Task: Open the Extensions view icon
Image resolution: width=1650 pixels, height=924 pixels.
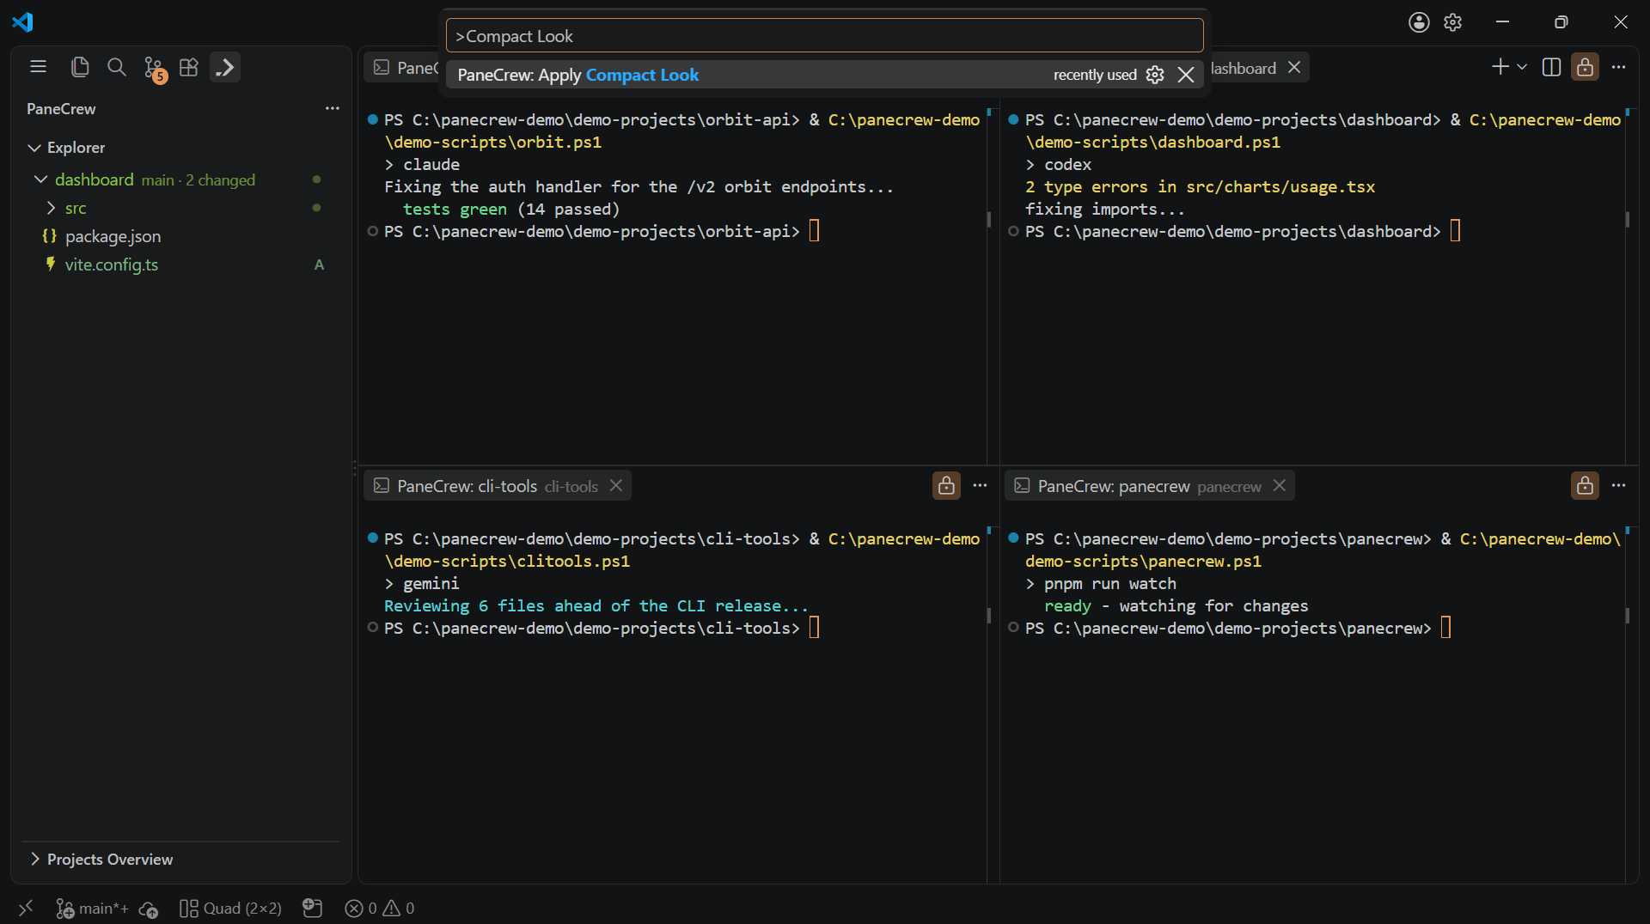Action: click(189, 67)
